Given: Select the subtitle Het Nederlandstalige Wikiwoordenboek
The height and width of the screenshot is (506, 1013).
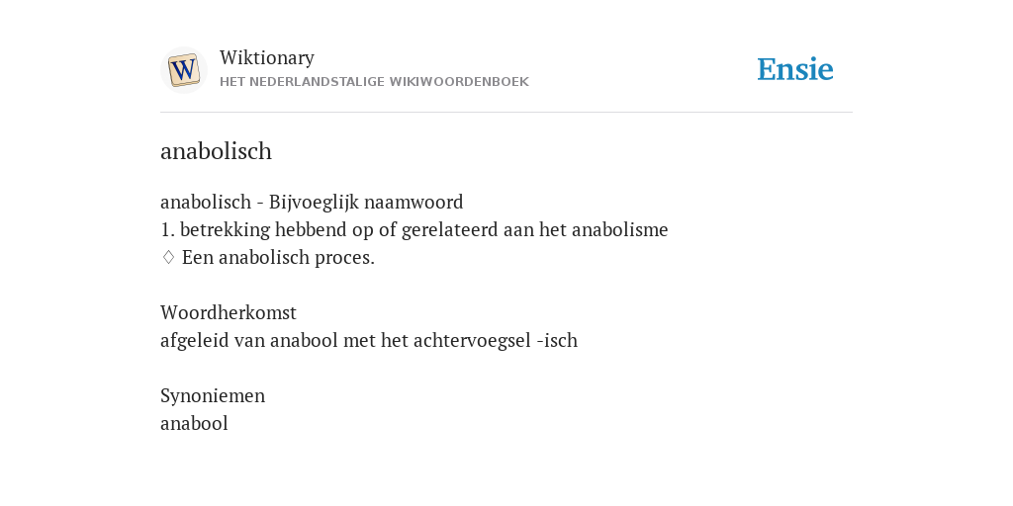Looking at the screenshot, I should [x=374, y=82].
